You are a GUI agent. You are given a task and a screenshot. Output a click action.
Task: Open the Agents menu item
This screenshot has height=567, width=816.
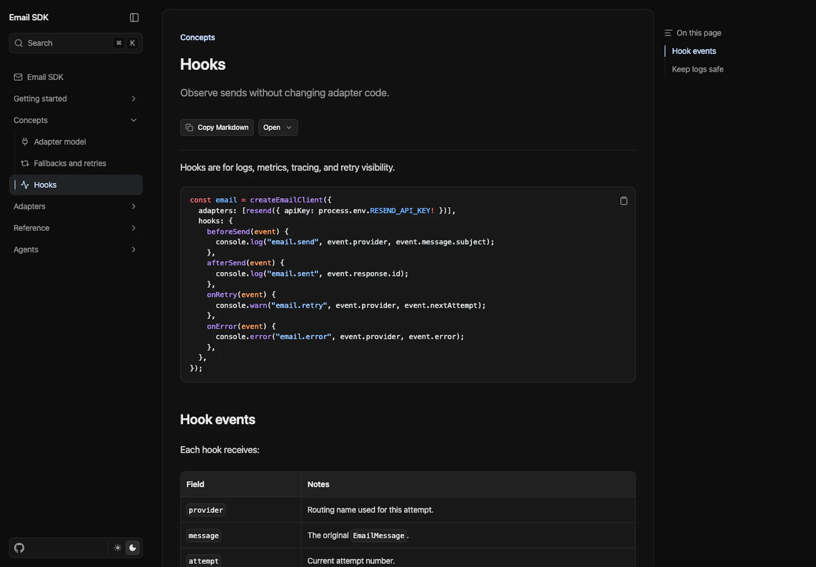coord(75,250)
